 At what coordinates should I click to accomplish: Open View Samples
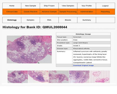(68, 6)
